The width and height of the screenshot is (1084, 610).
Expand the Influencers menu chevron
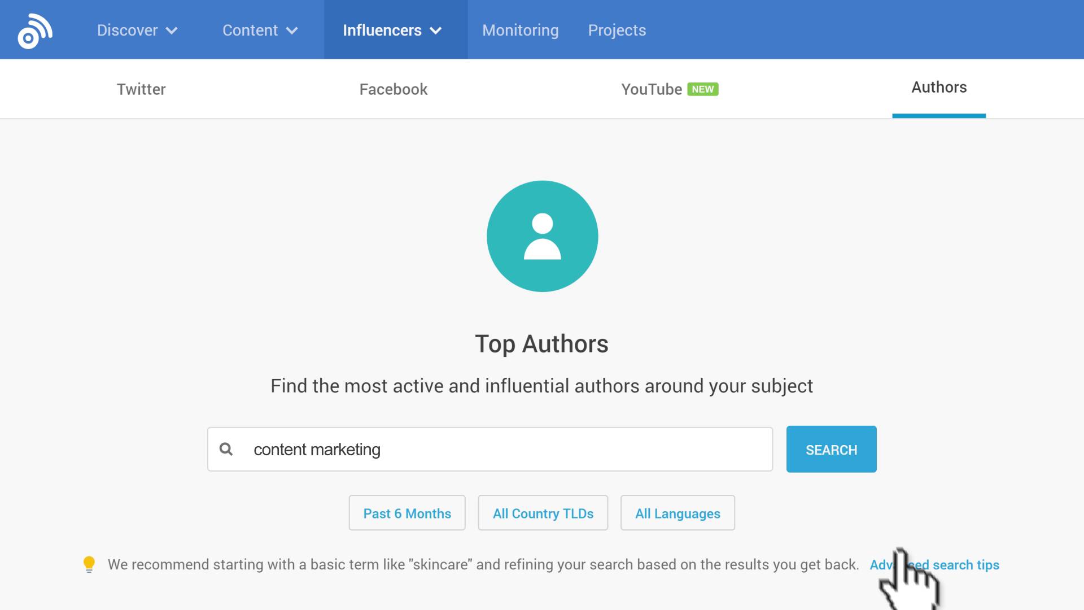436,30
